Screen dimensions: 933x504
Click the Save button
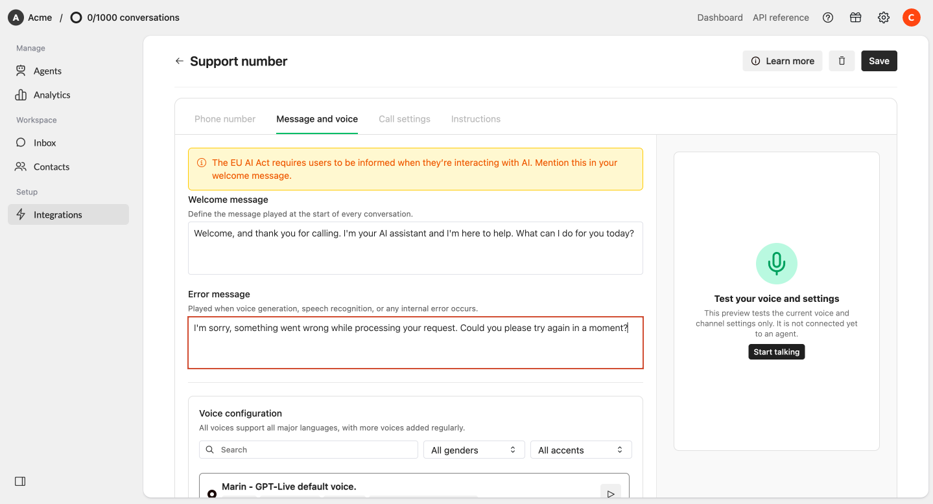tap(879, 61)
